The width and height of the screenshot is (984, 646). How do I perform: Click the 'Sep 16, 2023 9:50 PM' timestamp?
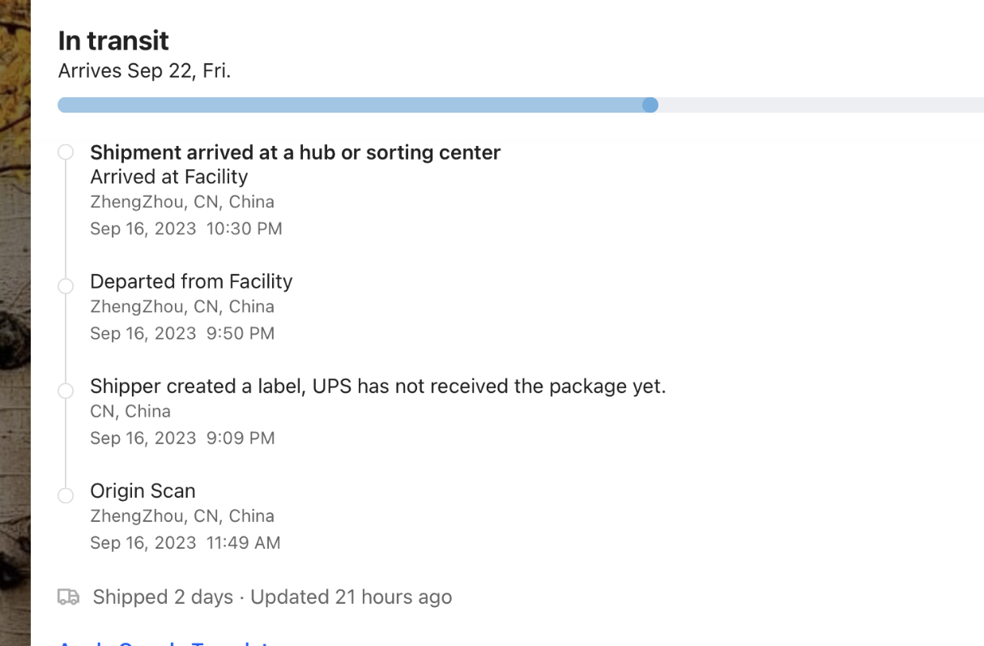(181, 333)
